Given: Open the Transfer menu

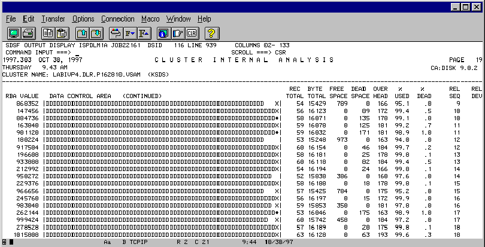Looking at the screenshot, I should click(x=53, y=19).
